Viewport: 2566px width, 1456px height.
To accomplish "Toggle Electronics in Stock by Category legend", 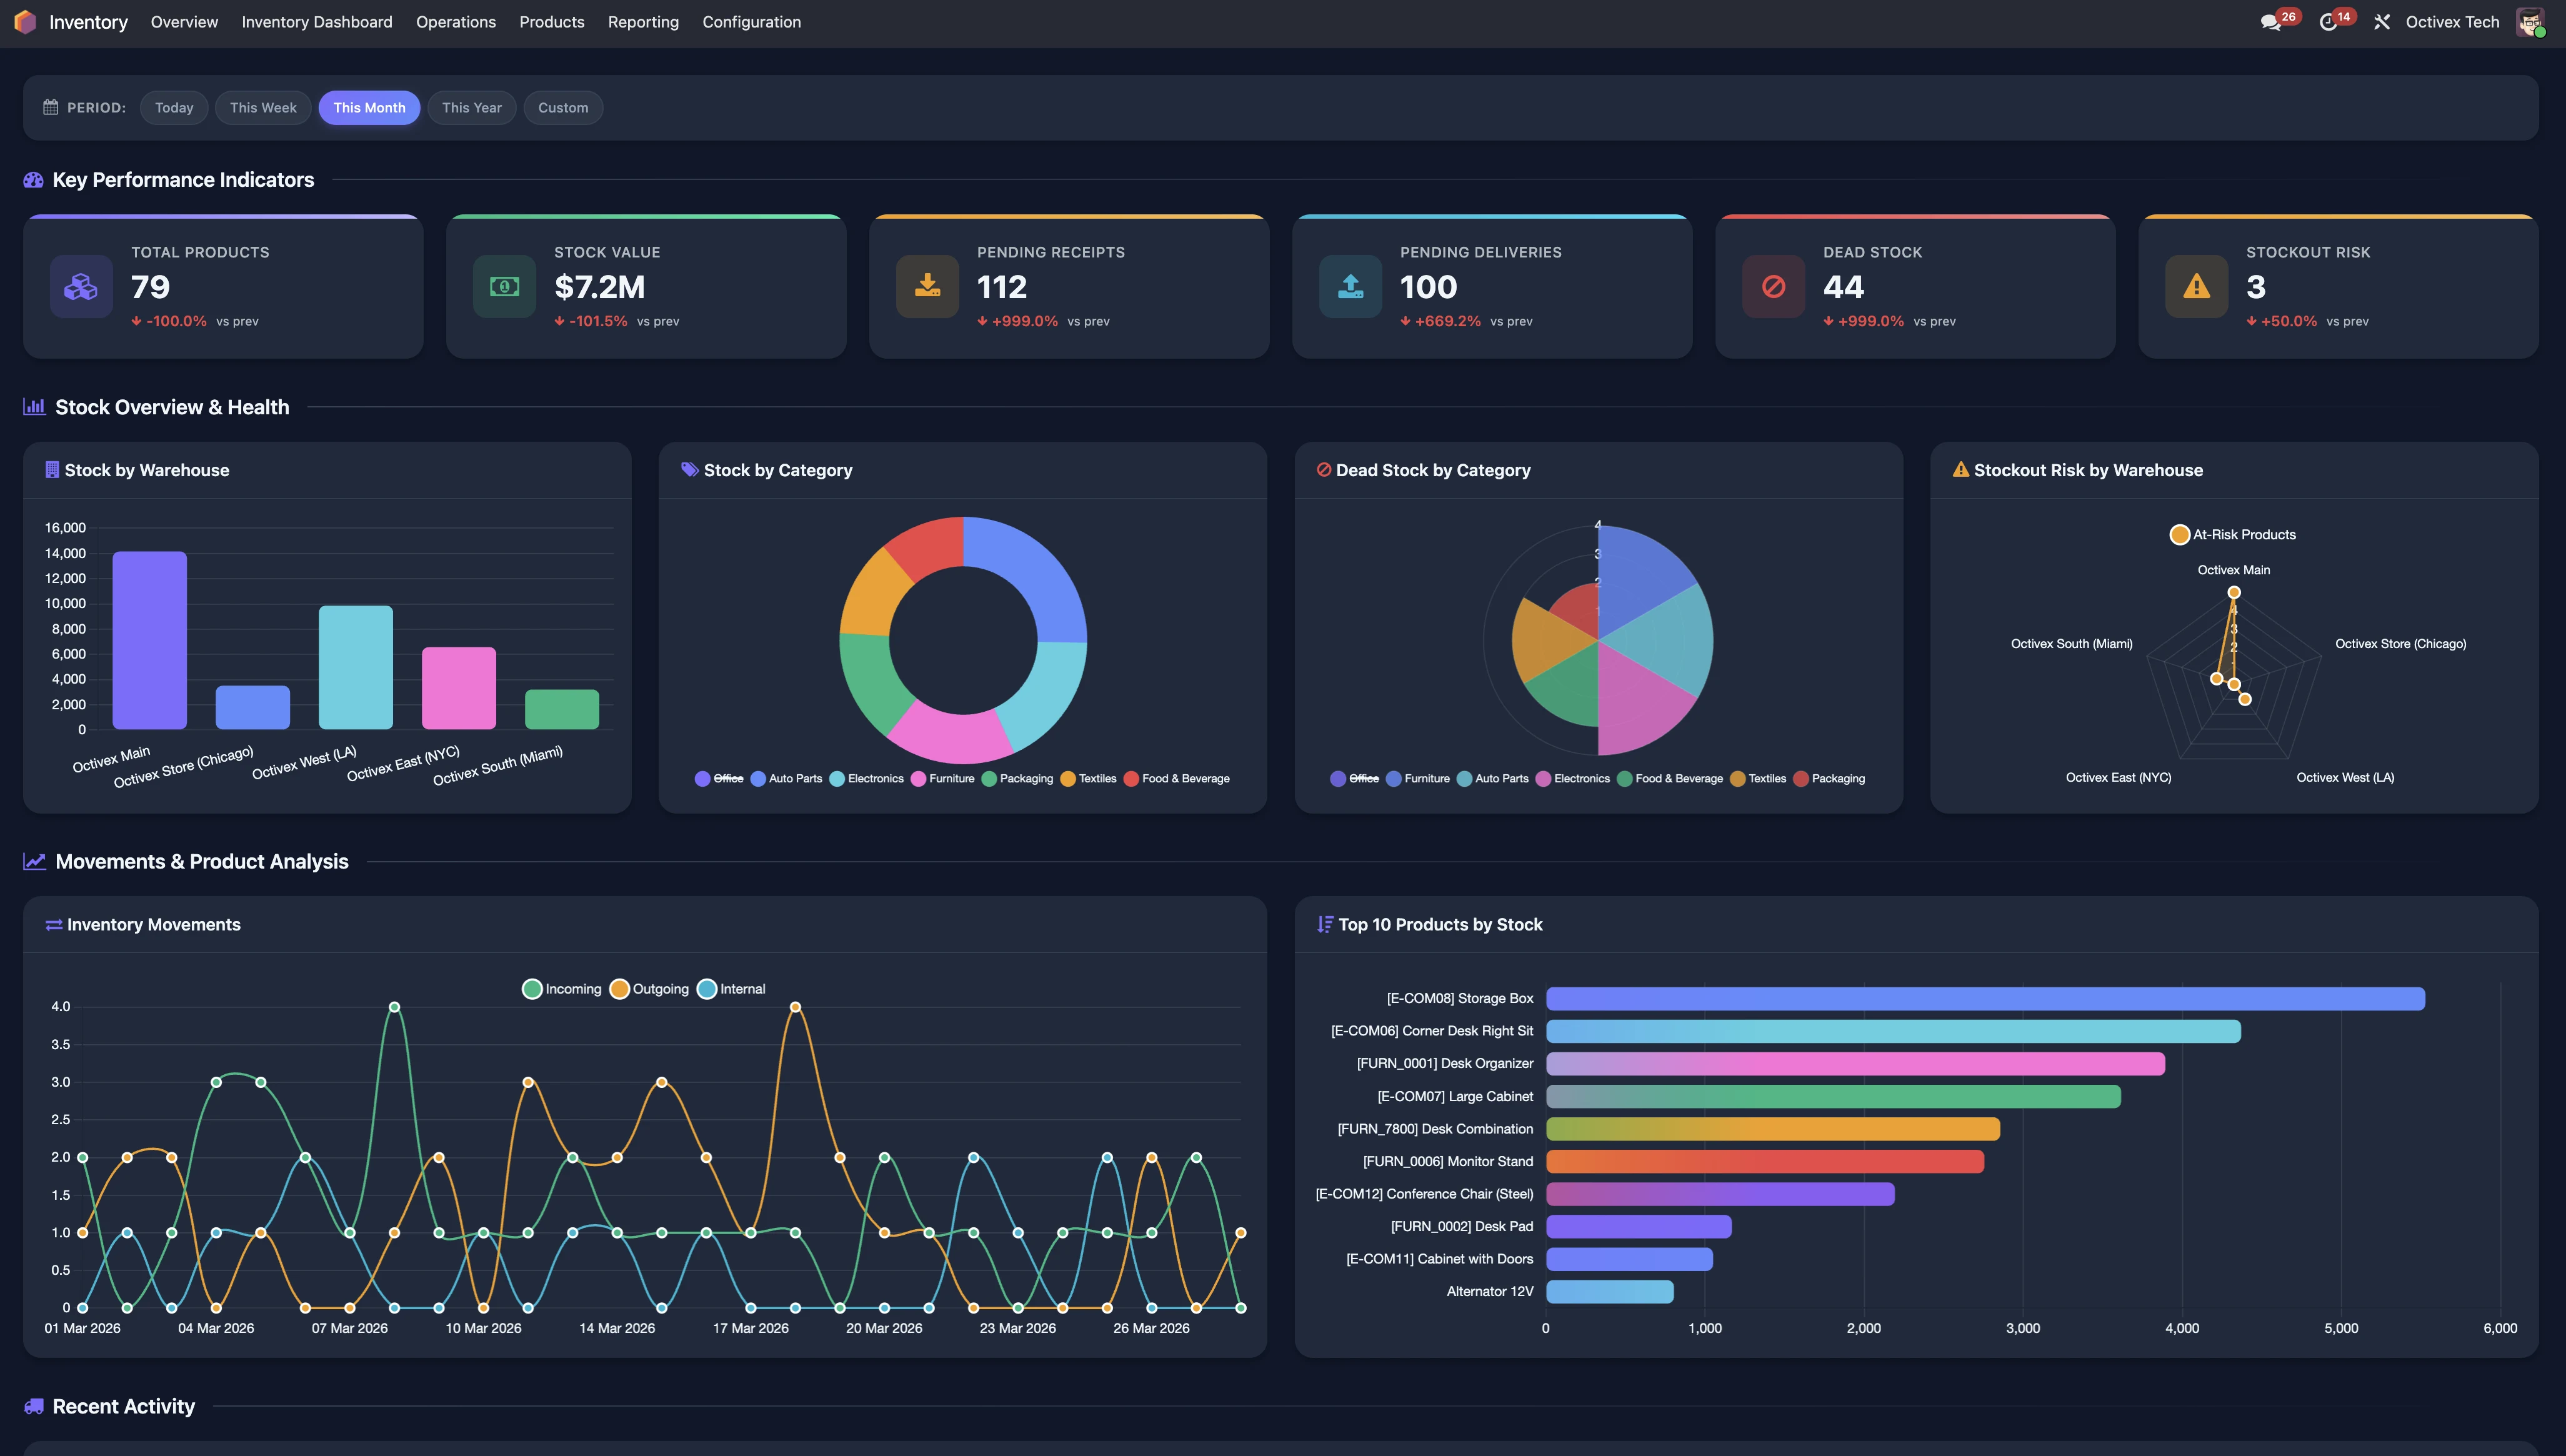I will [x=866, y=779].
